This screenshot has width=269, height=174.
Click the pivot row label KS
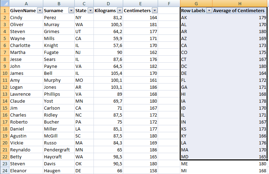196,129
